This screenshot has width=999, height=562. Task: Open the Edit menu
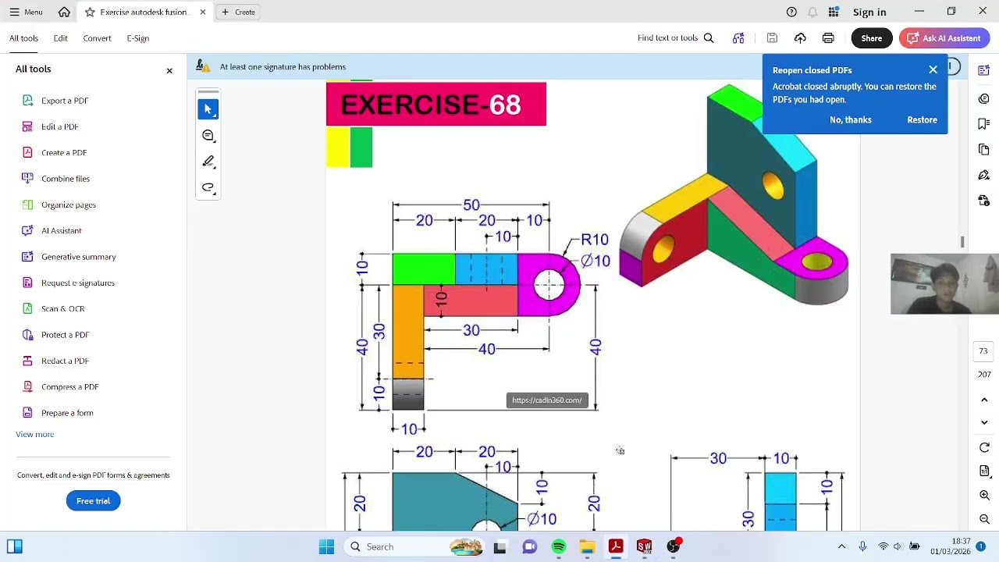[60, 38]
